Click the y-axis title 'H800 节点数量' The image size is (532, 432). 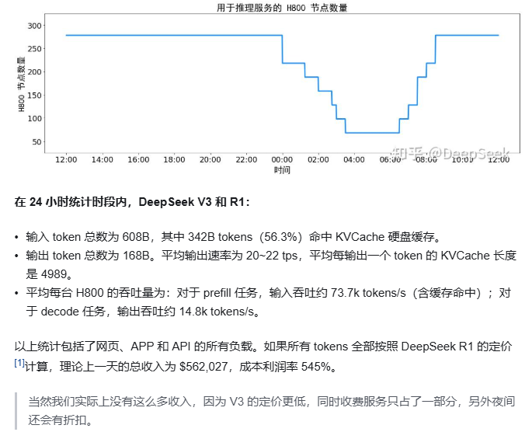coord(22,85)
